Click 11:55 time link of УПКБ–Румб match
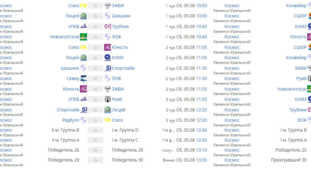 tap(202, 100)
